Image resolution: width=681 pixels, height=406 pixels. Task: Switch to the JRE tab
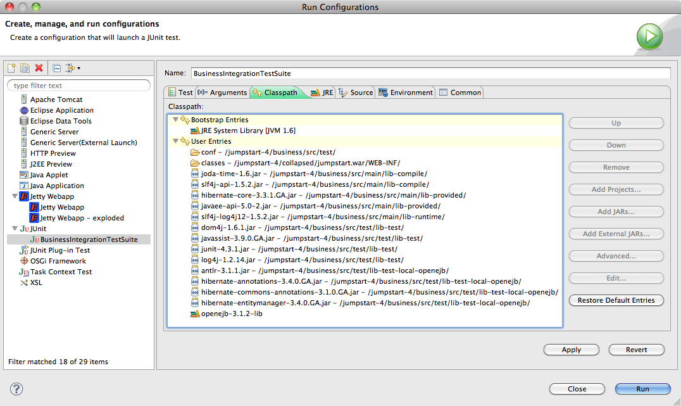pos(322,92)
